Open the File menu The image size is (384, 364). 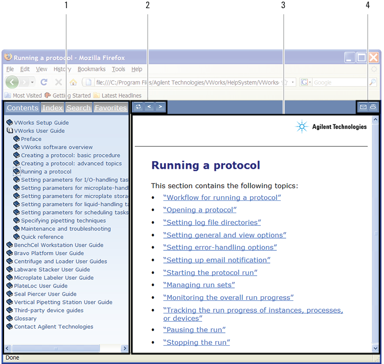coord(10,69)
